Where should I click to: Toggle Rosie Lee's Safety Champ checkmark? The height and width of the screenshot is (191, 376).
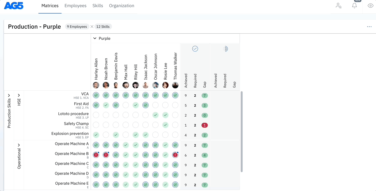coord(165,125)
